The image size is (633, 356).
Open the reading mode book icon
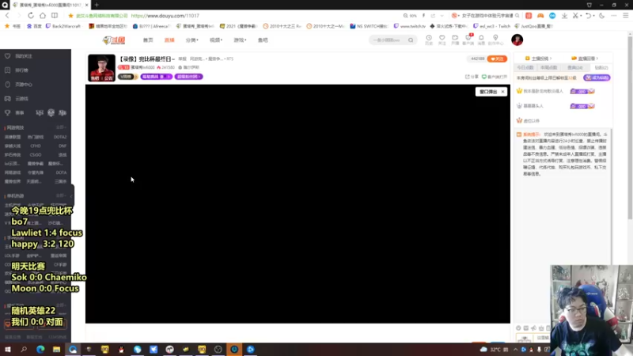tap(55, 15)
